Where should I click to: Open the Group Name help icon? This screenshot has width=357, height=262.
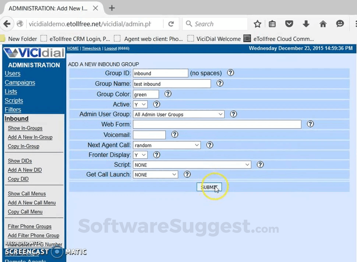220,84
